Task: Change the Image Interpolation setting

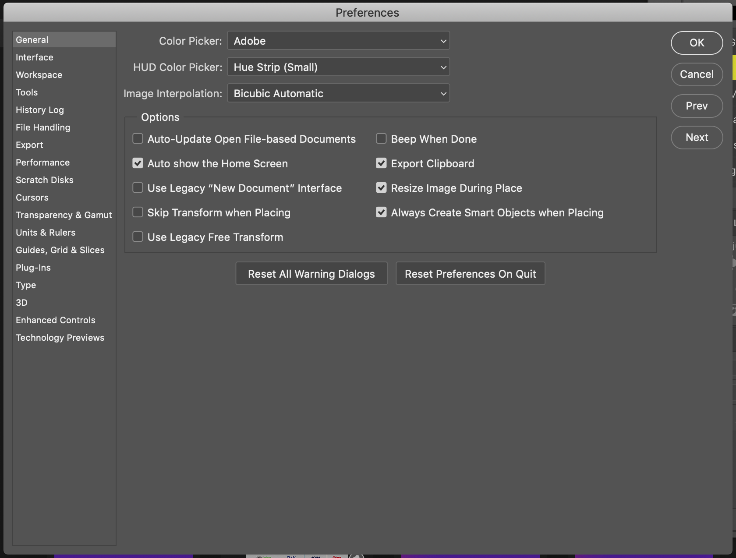Action: [x=338, y=93]
